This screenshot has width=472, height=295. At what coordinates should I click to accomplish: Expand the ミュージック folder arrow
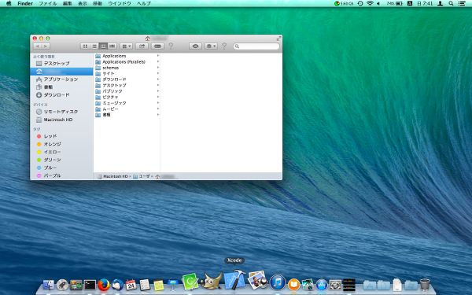coord(158,102)
